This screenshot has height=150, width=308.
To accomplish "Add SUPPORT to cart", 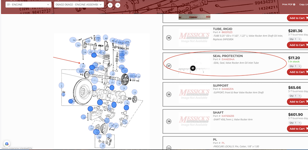I will pos(298,101).
